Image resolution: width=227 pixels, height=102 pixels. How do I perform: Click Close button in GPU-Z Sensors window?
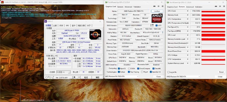220,76
